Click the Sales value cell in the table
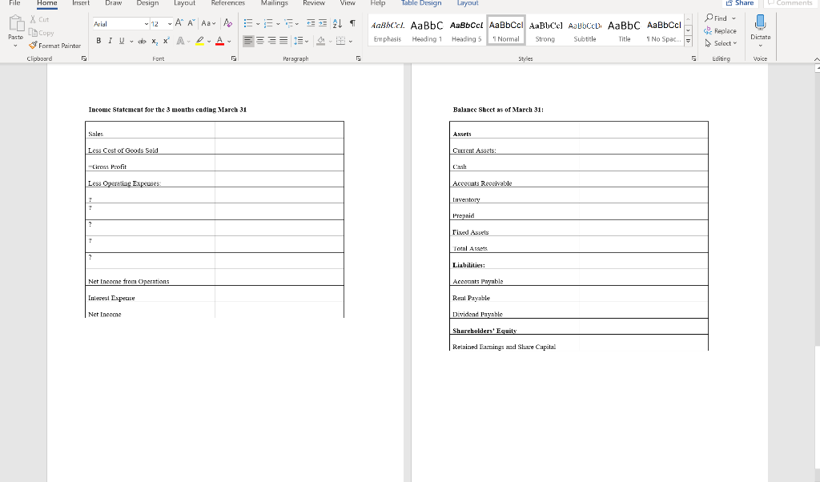The height and width of the screenshot is (482, 820). tap(279, 130)
